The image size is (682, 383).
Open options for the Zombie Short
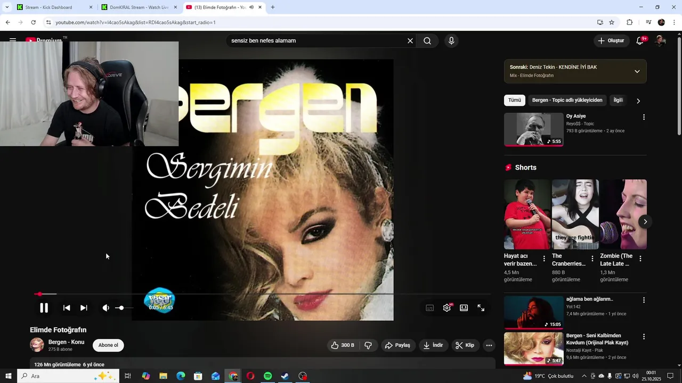(x=640, y=259)
